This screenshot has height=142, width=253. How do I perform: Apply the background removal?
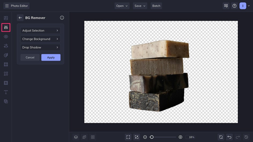pos(51,57)
